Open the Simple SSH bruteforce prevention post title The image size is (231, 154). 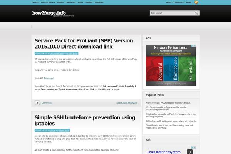[85, 121]
